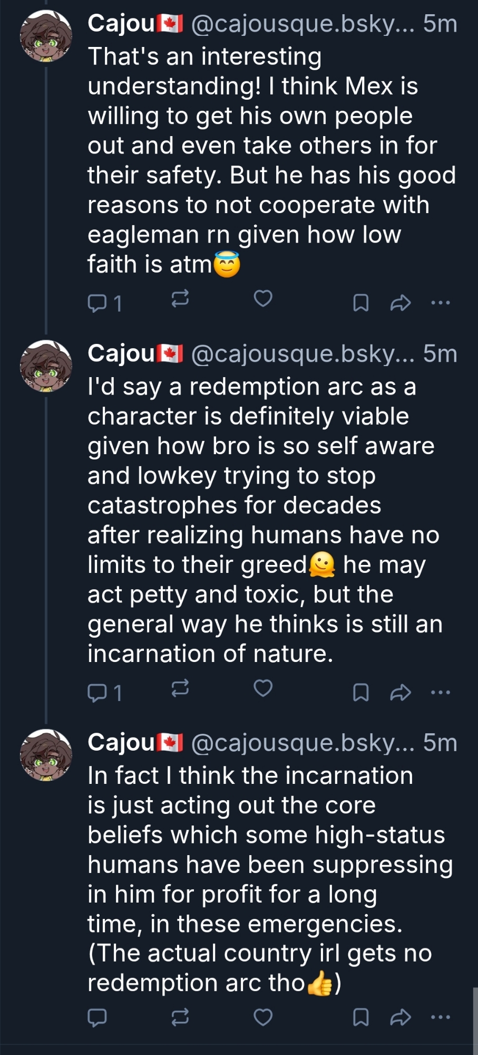The height and width of the screenshot is (1055, 478).
Task: Open more options on the first post
Action: (x=441, y=303)
